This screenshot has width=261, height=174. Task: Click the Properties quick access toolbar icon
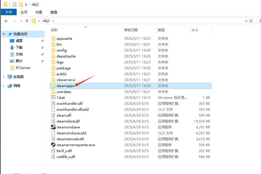[15, 4]
